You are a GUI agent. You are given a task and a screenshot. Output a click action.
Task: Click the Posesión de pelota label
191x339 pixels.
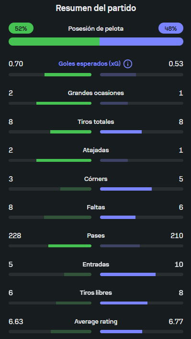[96, 28]
